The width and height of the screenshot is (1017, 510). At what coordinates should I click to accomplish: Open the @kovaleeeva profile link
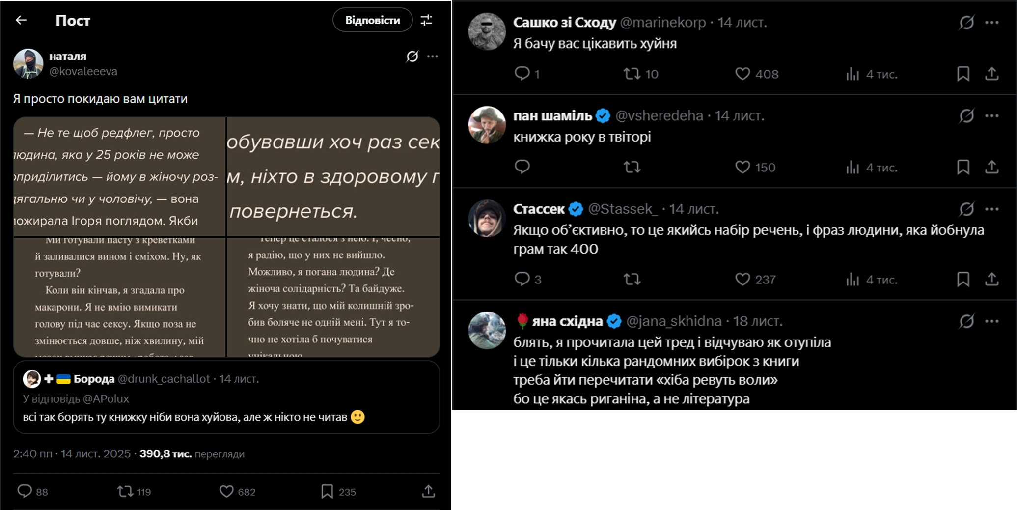pyautogui.click(x=83, y=71)
